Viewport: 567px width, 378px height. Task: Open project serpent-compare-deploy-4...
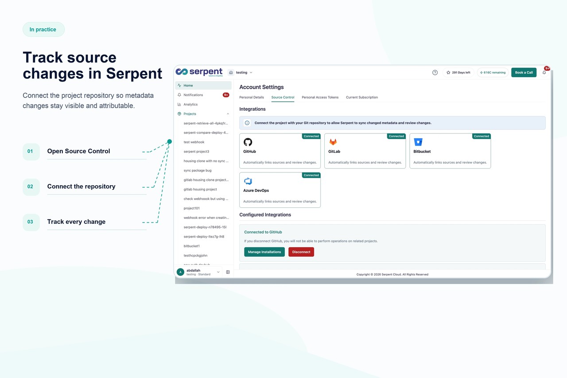coord(206,132)
